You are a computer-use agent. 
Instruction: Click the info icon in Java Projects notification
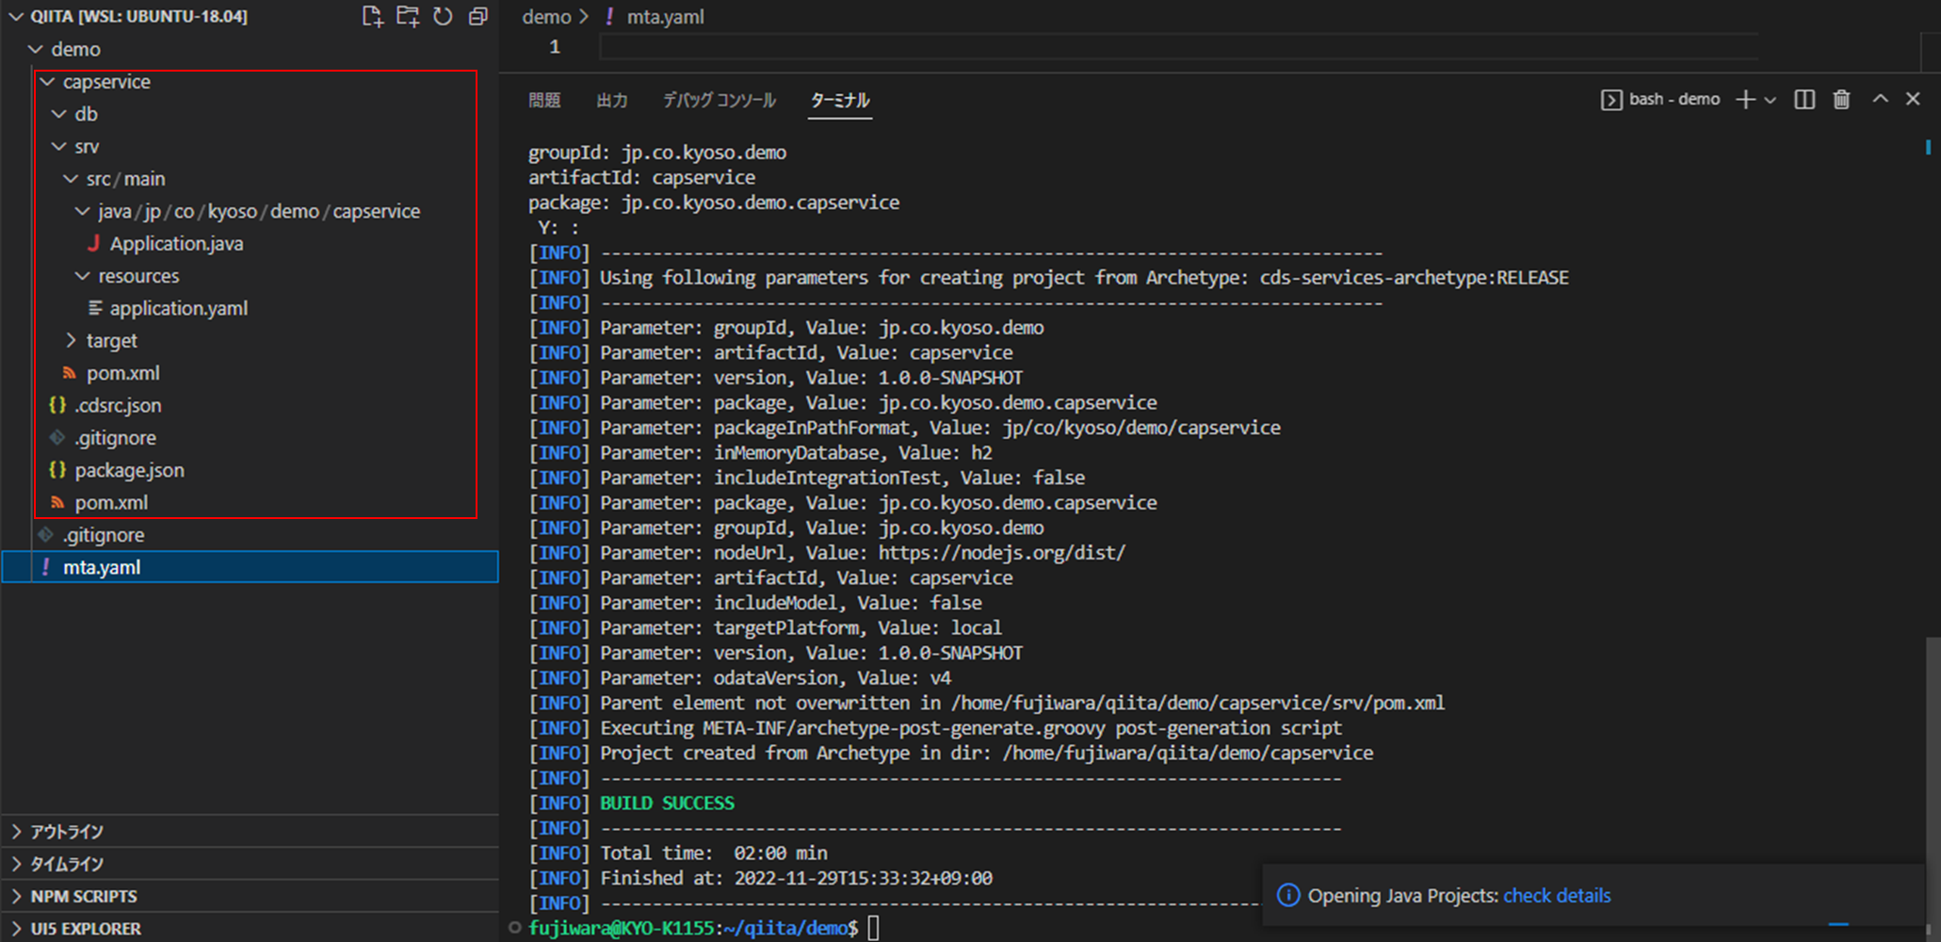click(1287, 896)
